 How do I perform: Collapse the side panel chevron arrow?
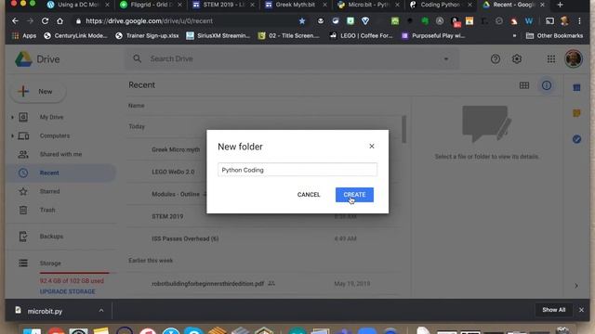(576, 286)
